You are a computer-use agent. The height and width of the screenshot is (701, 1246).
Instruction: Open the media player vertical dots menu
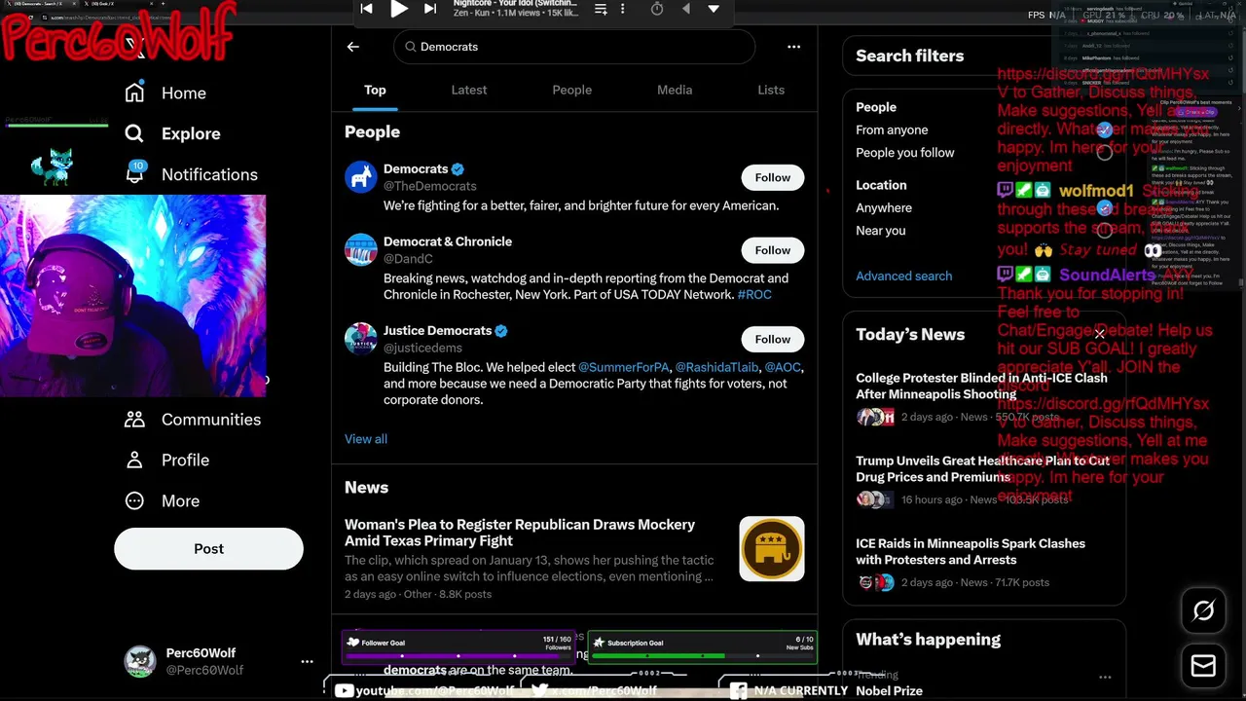623,9
